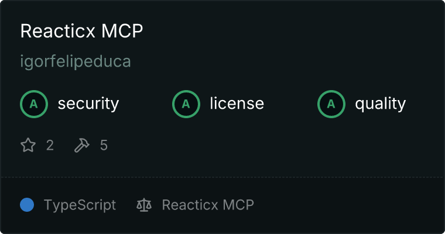Screen dimensions: 445x234
Task: Click the letter A inside quality badge
Action: (x=331, y=104)
